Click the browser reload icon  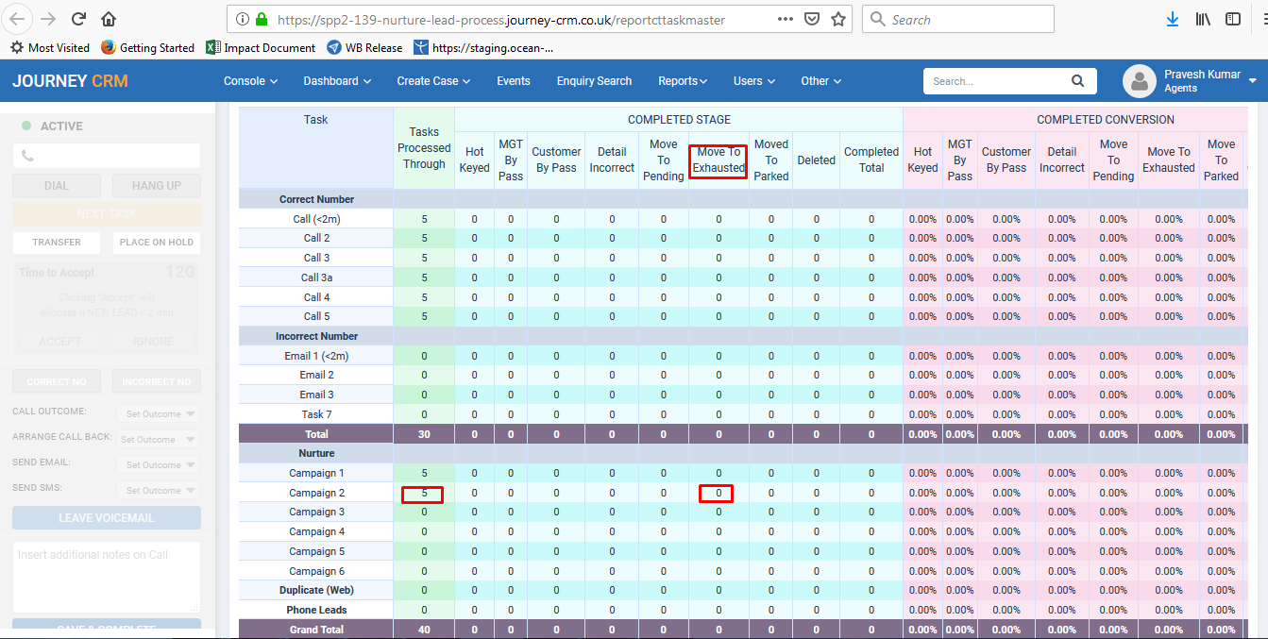pos(78,19)
